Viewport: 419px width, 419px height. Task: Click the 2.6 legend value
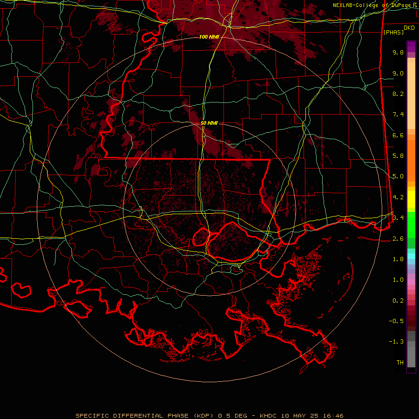[398, 239]
